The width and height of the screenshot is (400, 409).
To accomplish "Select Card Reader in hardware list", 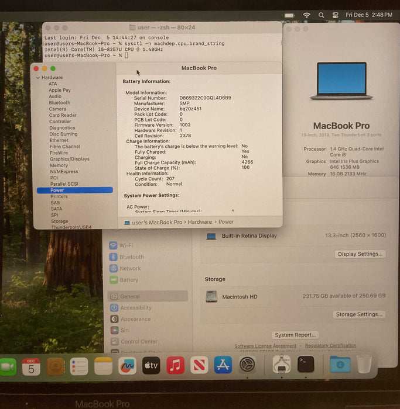I will 63,115.
